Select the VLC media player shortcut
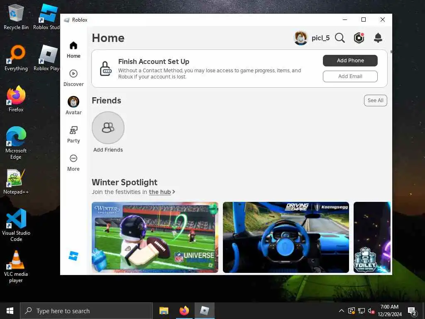 [x=16, y=267]
